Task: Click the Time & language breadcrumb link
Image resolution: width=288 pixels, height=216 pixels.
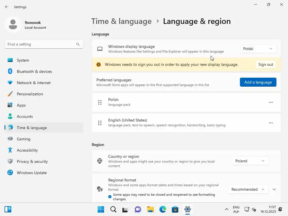Action: 121,21
